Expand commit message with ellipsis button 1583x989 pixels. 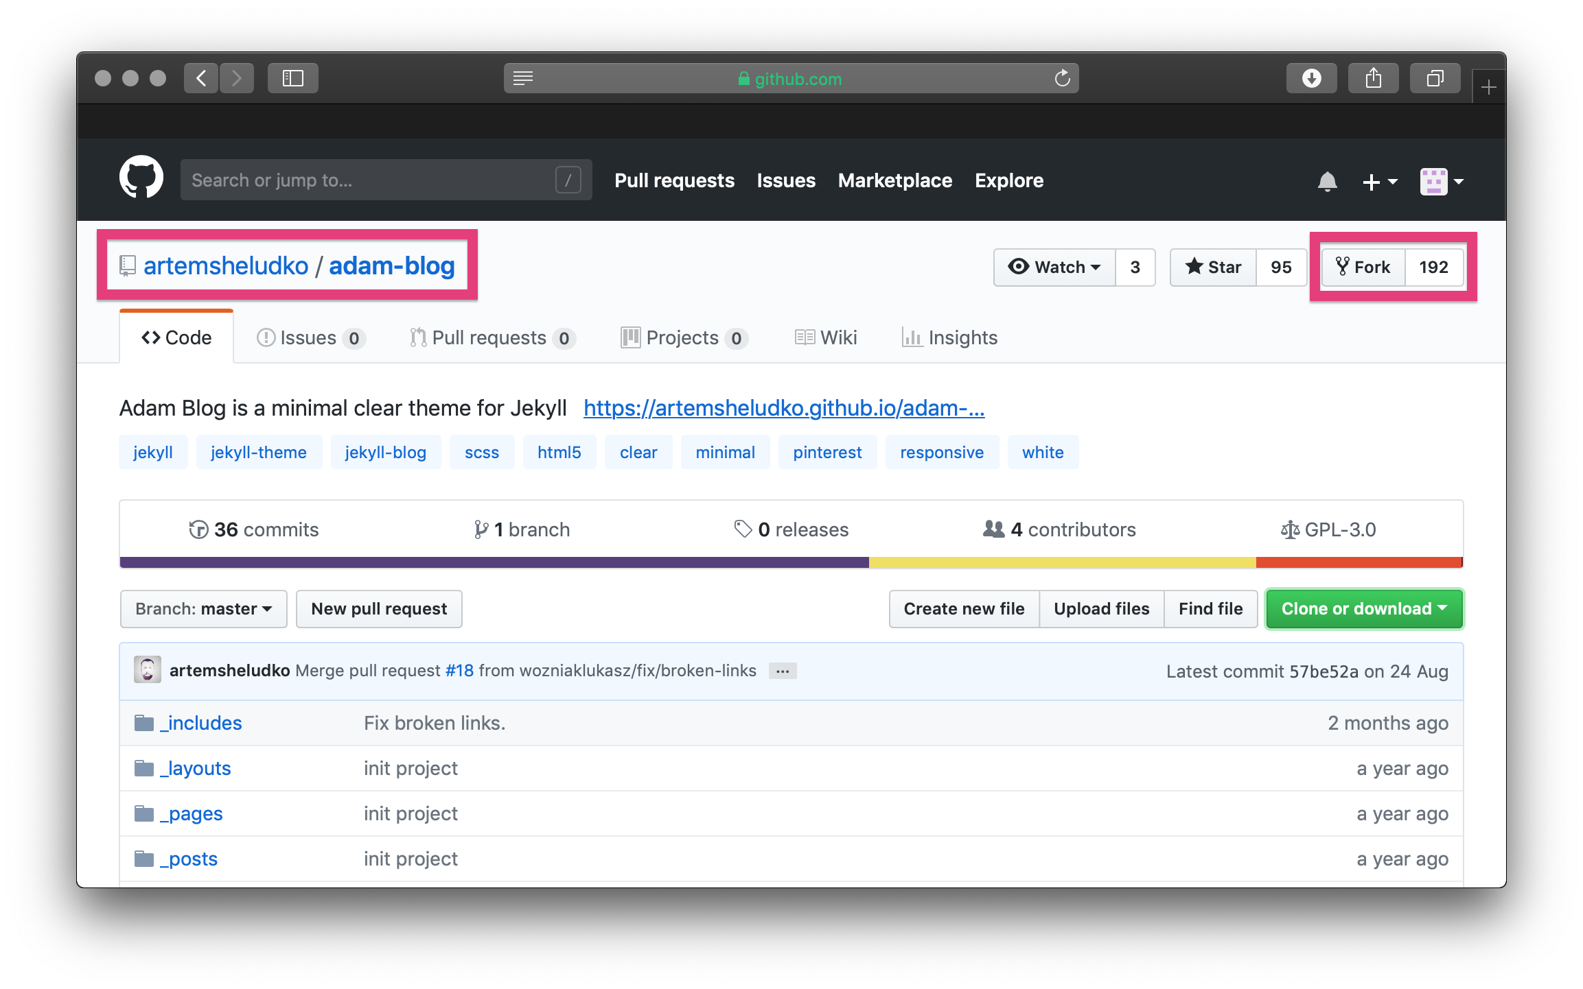click(783, 671)
